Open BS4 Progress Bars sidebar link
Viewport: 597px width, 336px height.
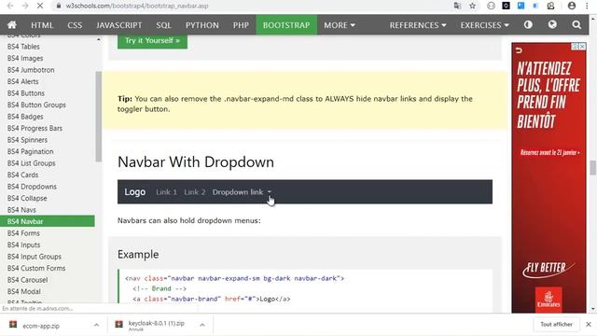tap(35, 129)
